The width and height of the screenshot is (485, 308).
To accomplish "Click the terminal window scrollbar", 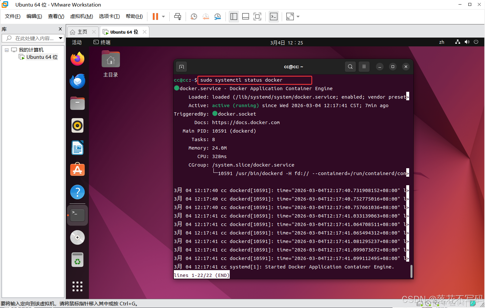I will click(411, 271).
